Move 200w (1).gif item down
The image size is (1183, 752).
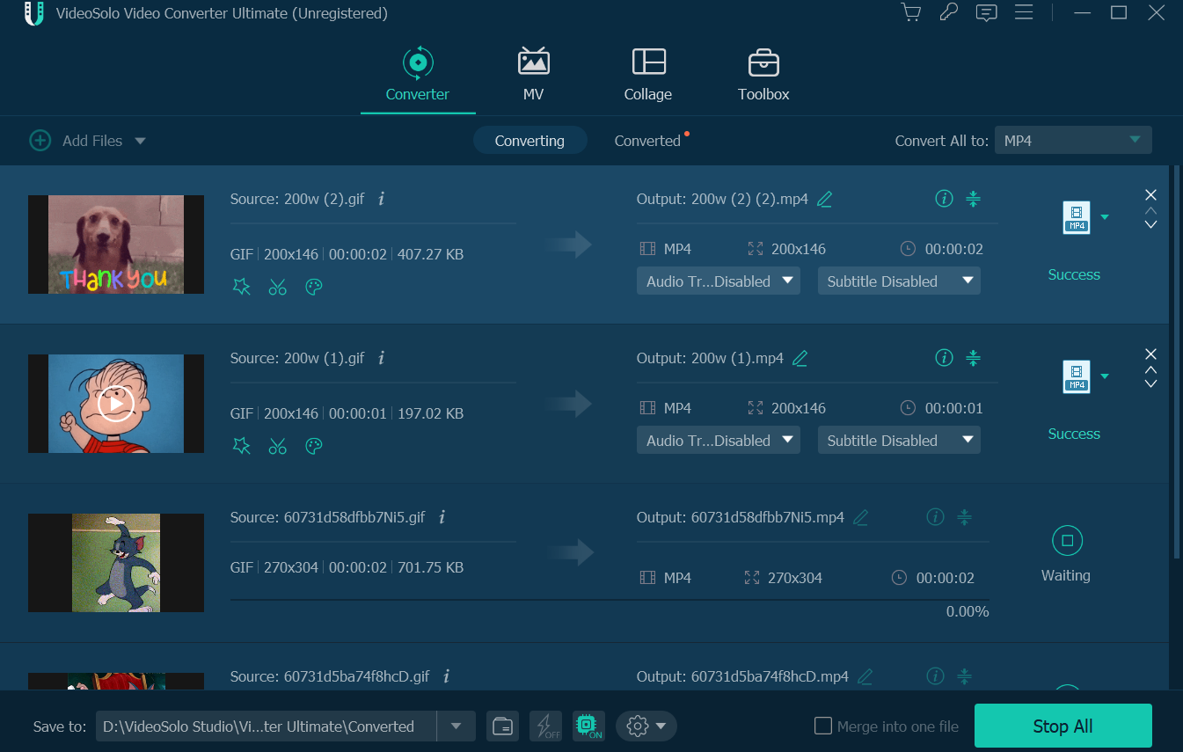(x=1150, y=383)
